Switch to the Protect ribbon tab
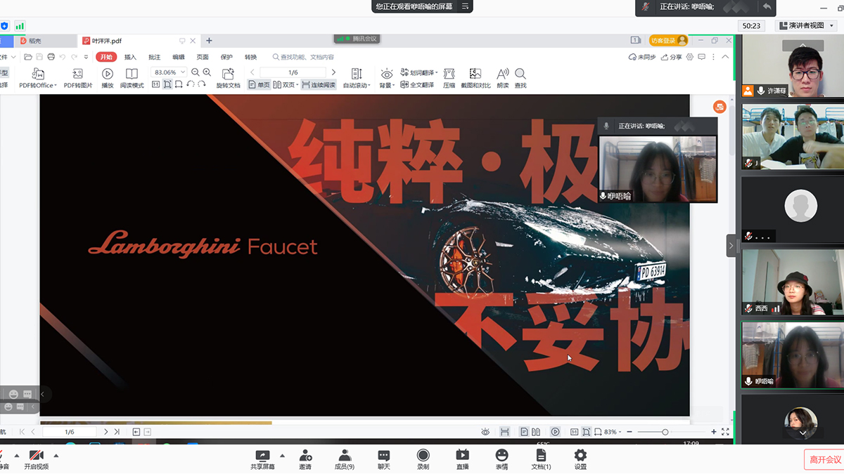 (x=226, y=57)
